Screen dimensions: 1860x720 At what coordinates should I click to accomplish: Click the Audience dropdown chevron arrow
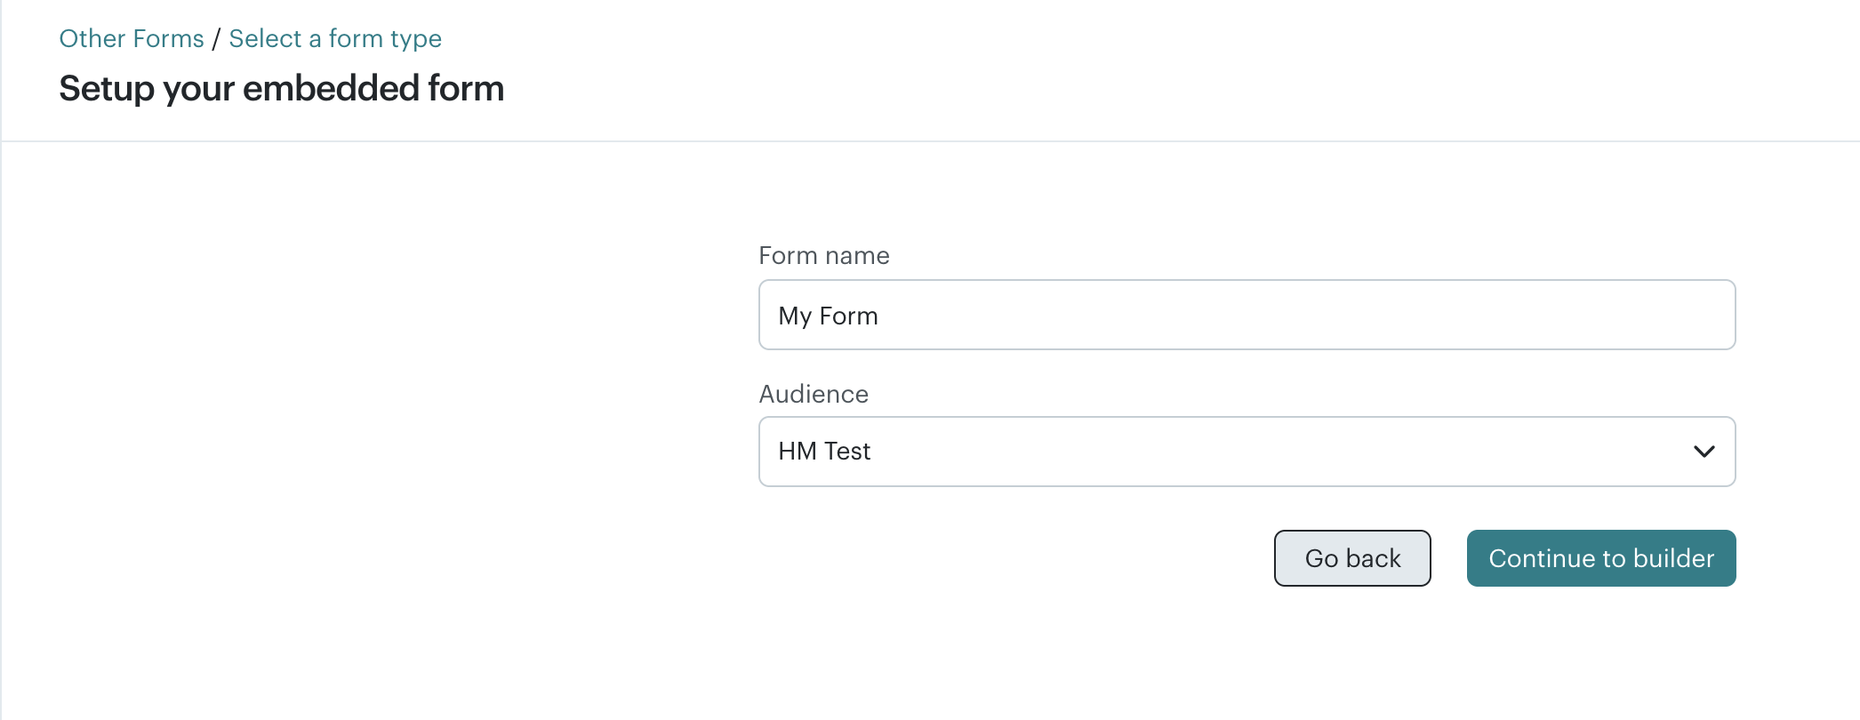click(1704, 452)
